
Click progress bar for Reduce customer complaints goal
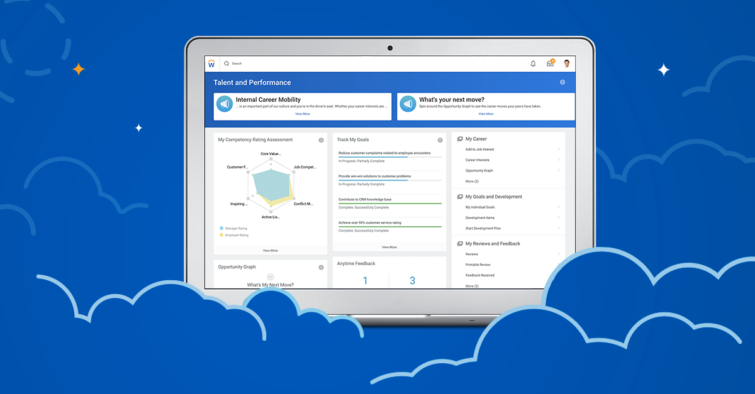coord(389,157)
